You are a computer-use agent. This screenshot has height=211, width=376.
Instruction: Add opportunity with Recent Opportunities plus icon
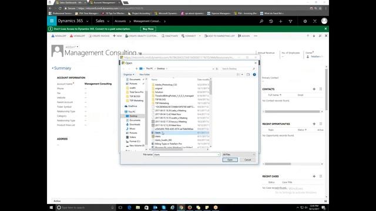point(314,124)
